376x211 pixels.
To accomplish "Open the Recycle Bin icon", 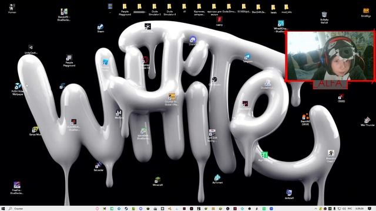I will click(x=324, y=18).
